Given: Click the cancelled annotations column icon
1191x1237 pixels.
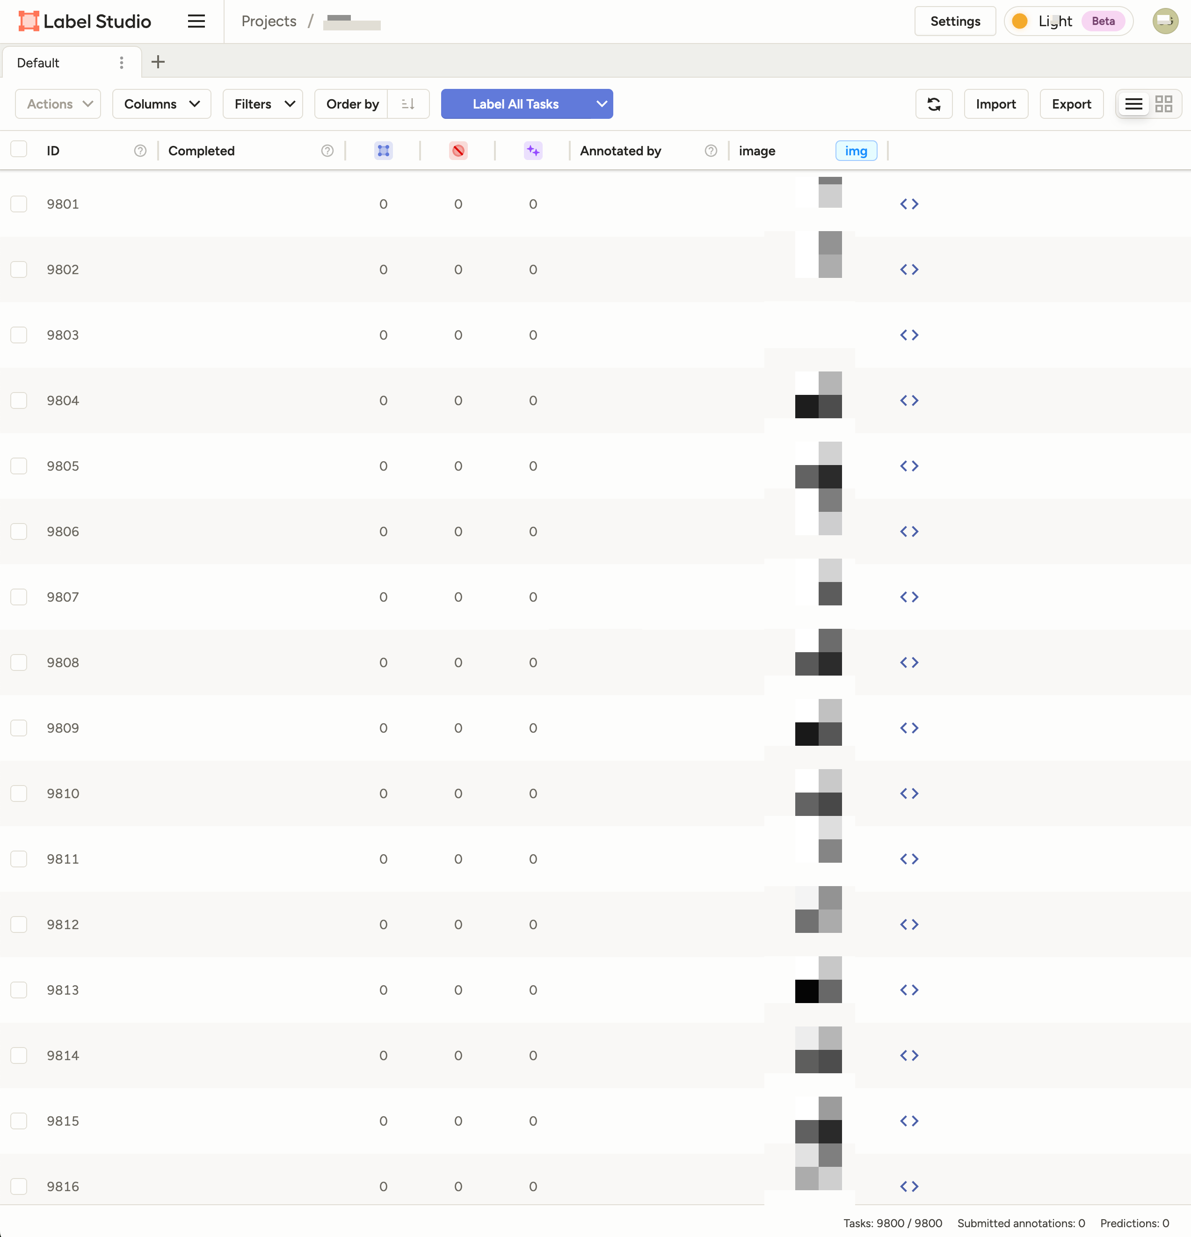Looking at the screenshot, I should [x=458, y=151].
